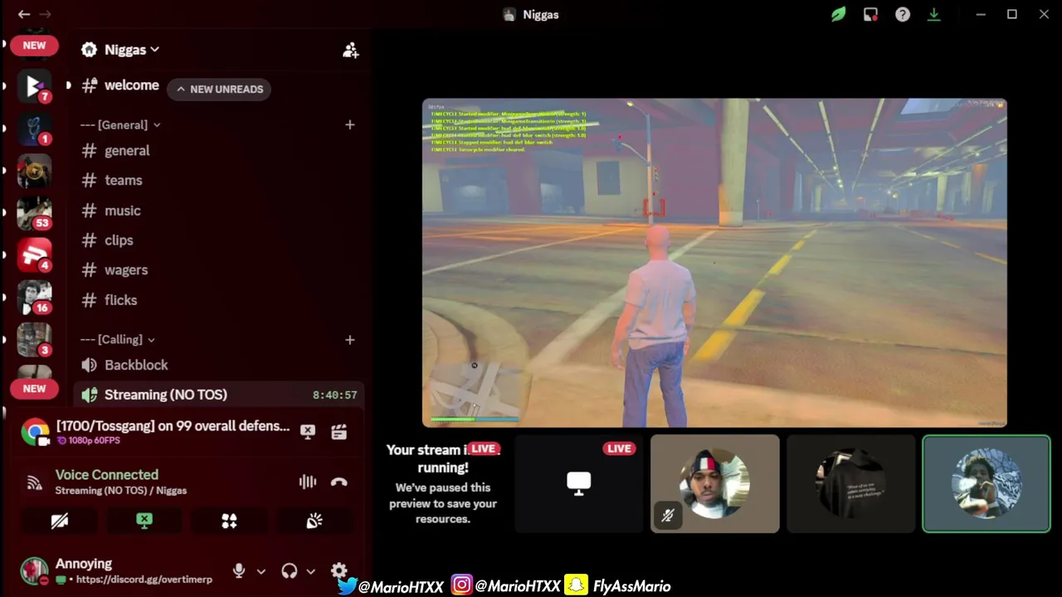Jump to new unreads pill

coord(219,89)
